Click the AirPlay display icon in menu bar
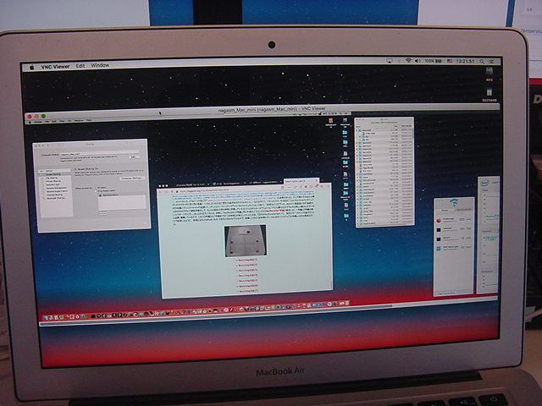The image size is (542, 406). (390, 61)
